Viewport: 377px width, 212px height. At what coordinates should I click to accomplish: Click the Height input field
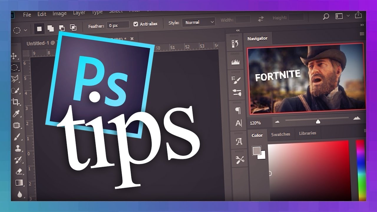pos(296,17)
